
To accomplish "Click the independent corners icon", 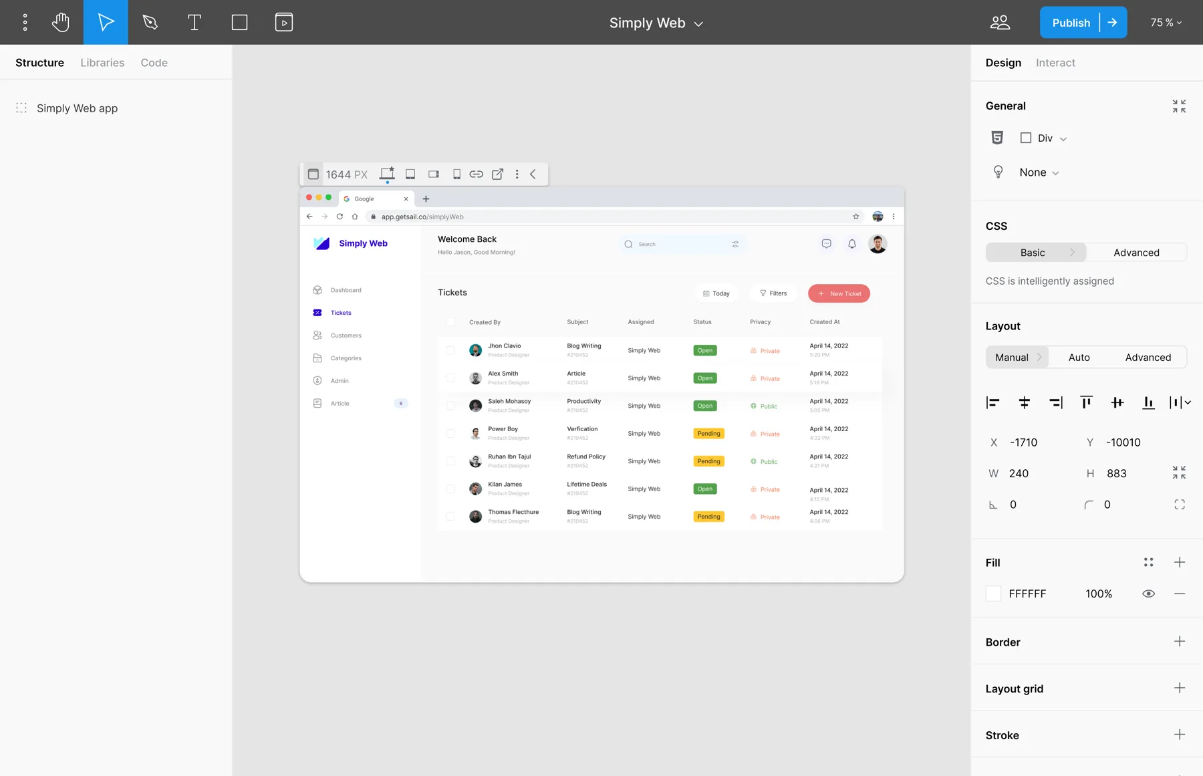I will 1180,505.
